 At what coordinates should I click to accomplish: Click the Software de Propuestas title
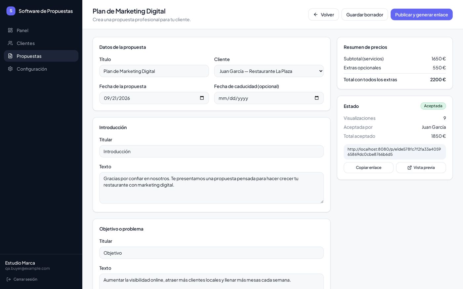(x=46, y=11)
